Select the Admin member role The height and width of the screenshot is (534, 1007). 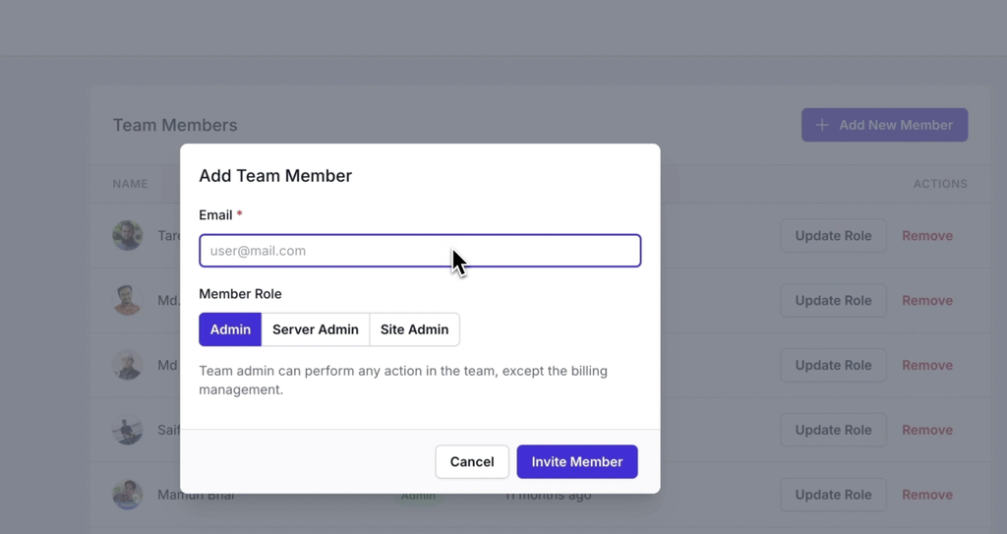[x=230, y=329]
